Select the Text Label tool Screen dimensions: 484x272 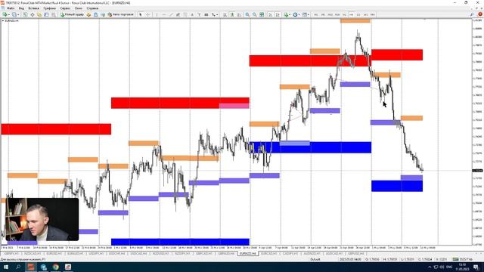pyautogui.click(x=199, y=14)
